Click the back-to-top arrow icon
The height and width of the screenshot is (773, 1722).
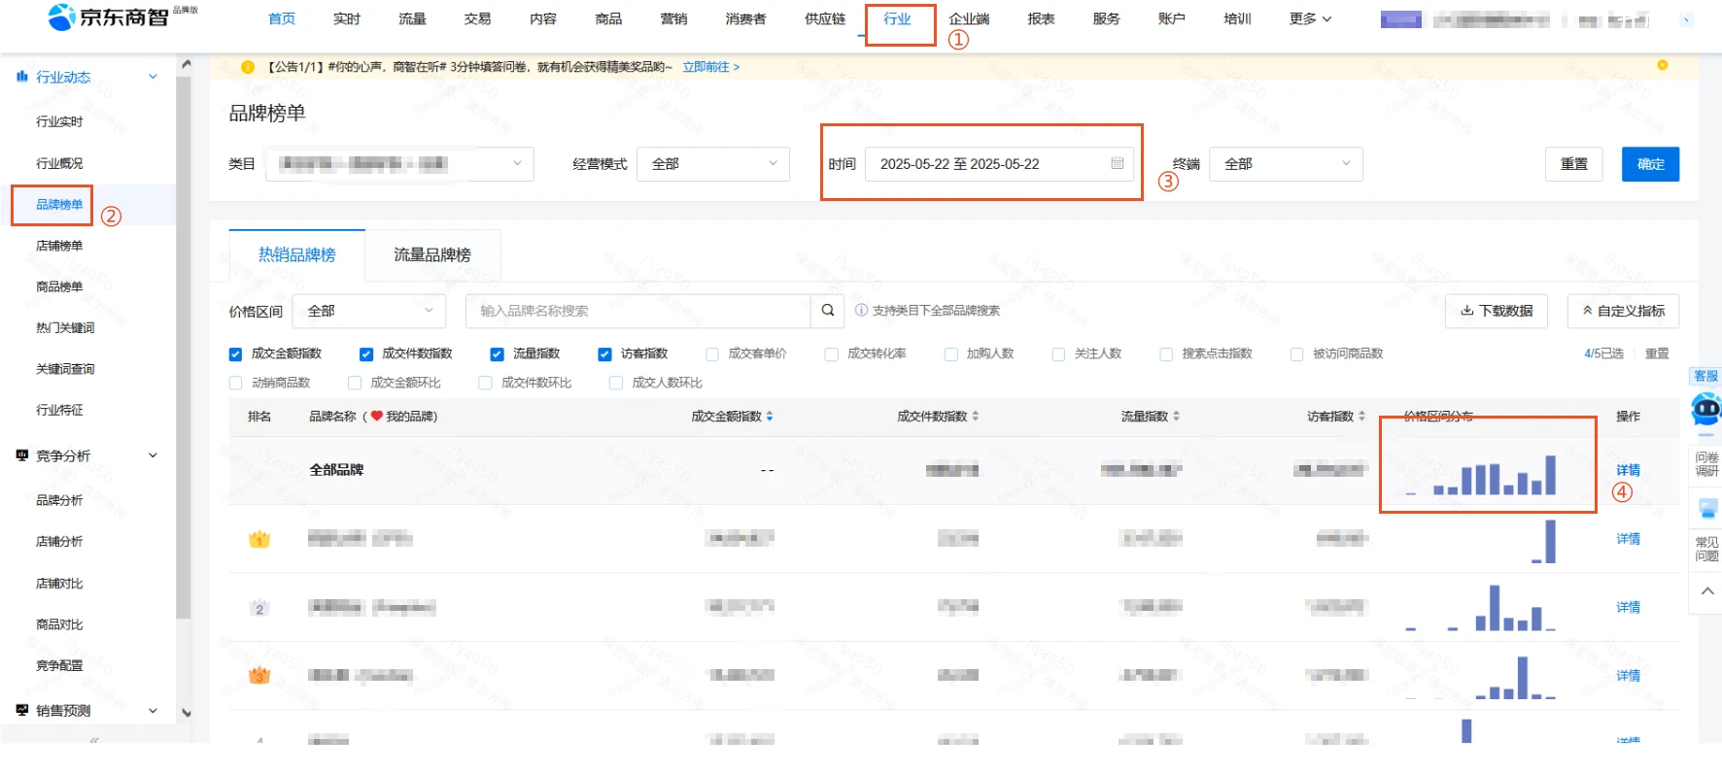tap(1707, 590)
